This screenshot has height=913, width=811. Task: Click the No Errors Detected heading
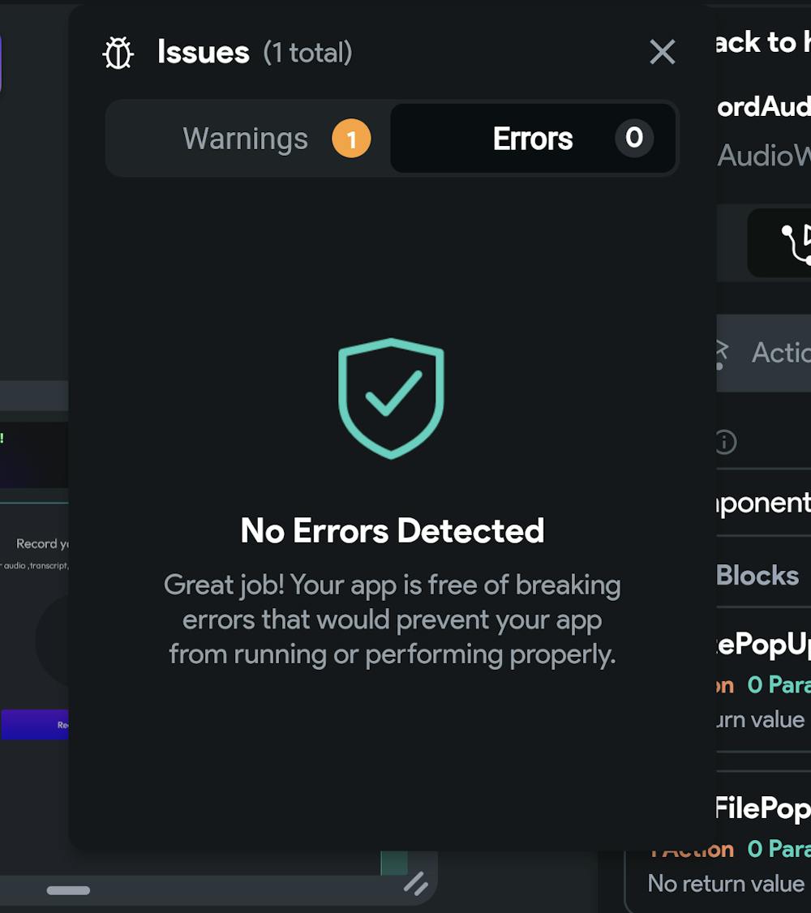[x=393, y=531]
